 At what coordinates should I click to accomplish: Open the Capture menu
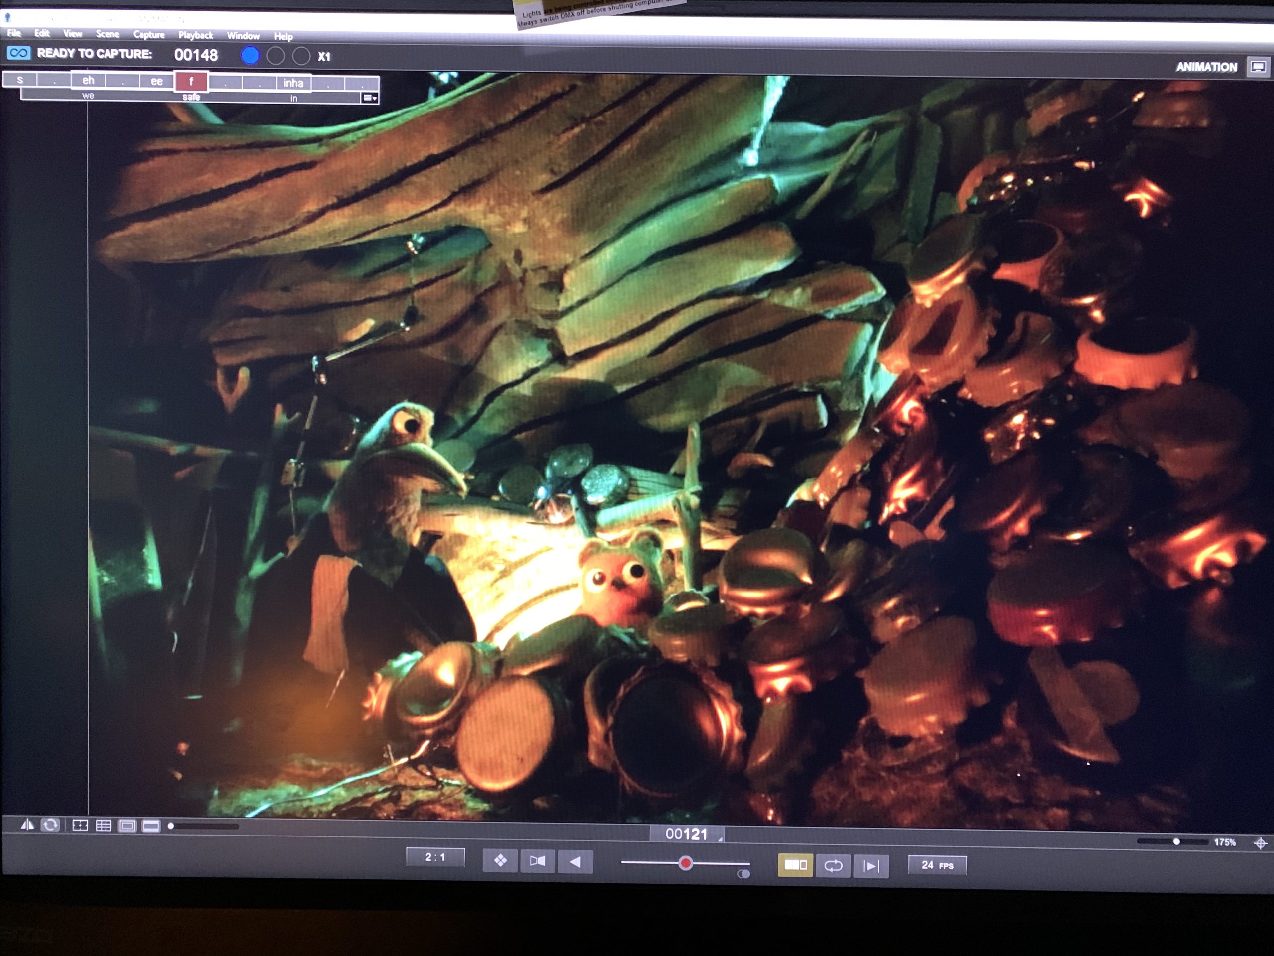[149, 35]
